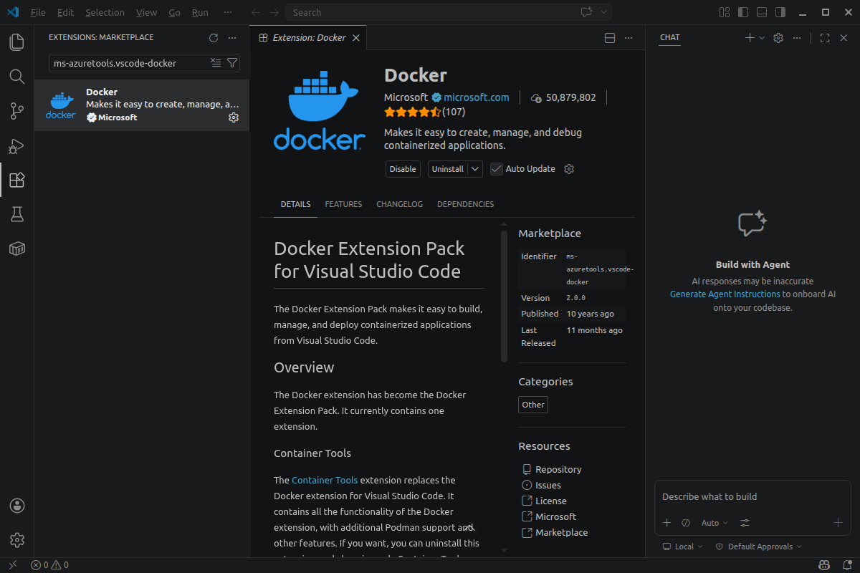Screen dimensions: 860x573
Task: Toggle Auto Update checkbox
Action: pos(497,169)
